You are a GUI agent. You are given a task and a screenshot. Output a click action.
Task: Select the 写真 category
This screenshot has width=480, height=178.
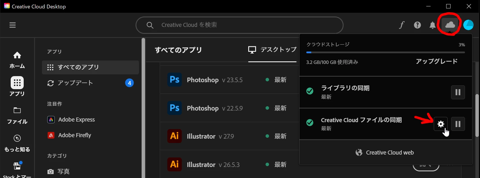click(58, 172)
